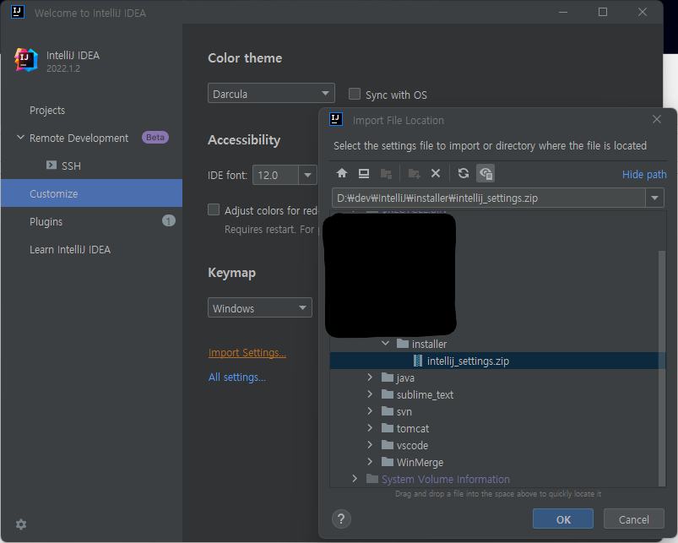Expand the java folder
The width and height of the screenshot is (678, 543).
[370, 377]
